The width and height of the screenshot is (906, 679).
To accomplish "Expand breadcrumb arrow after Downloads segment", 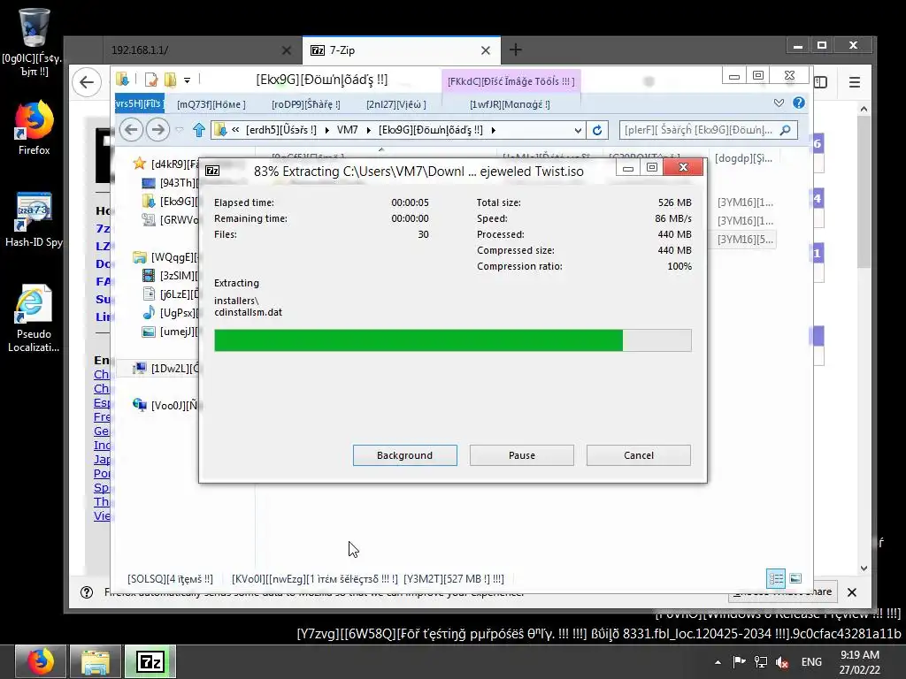I will coord(493,131).
